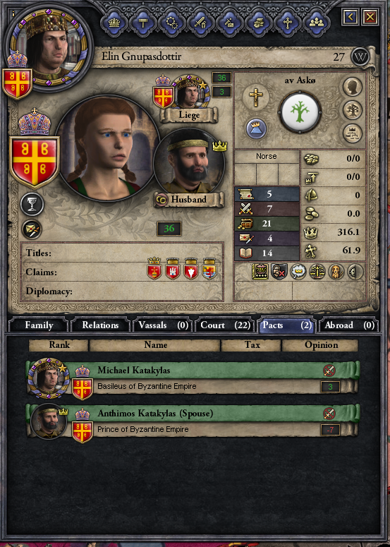Switch to the Family tab
Image resolution: width=390 pixels, height=547 pixels.
tap(38, 325)
